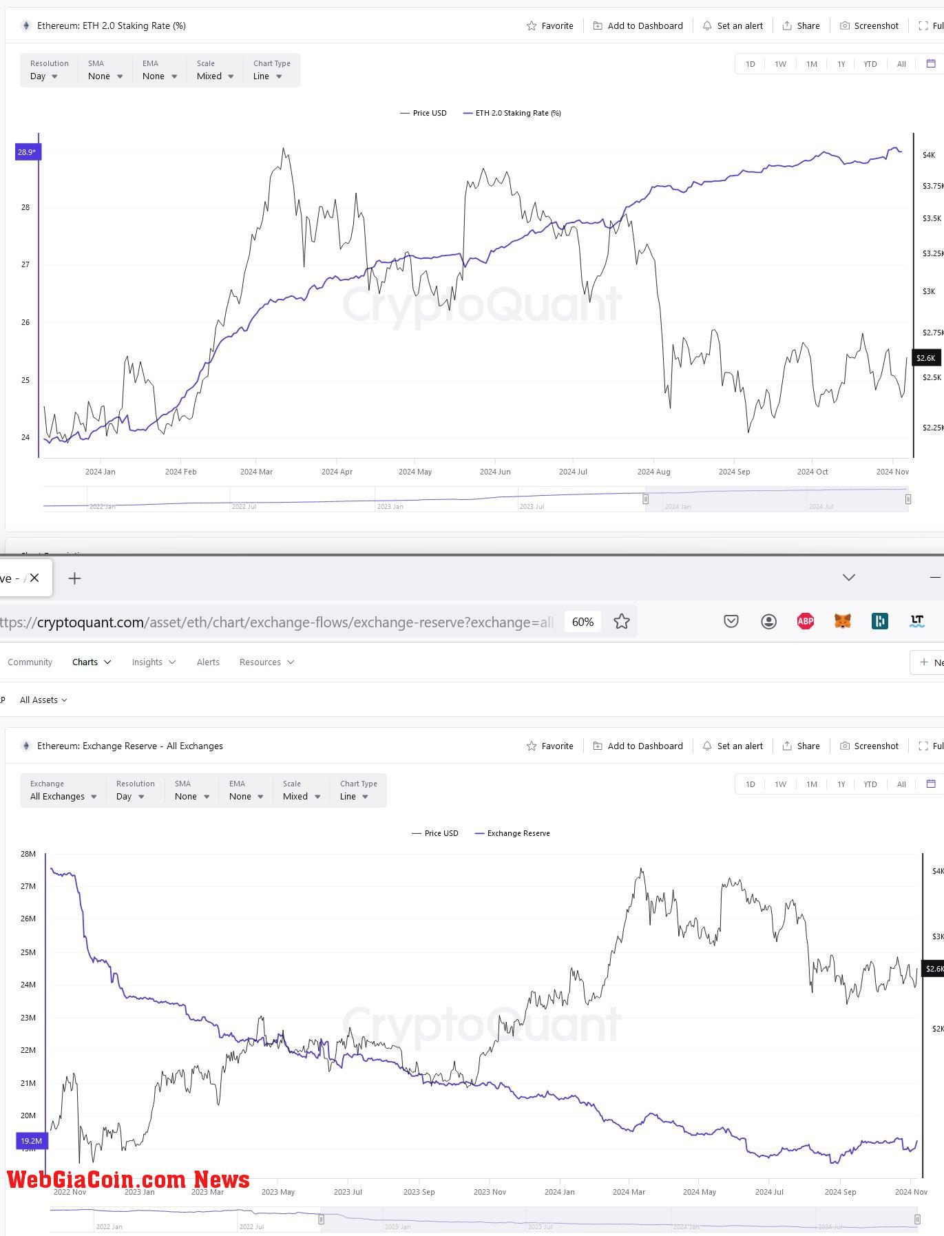Click the cryptoquant.com URL address field
Image resolution: width=944 pixels, height=1236 pixels.
click(277, 622)
